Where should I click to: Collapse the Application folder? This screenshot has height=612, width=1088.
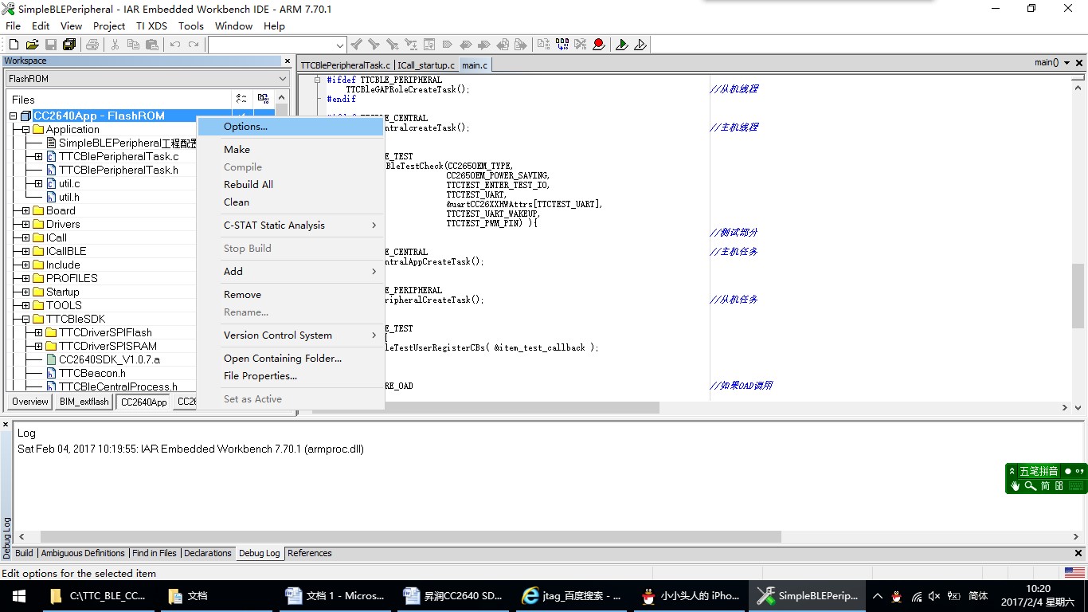coord(25,129)
